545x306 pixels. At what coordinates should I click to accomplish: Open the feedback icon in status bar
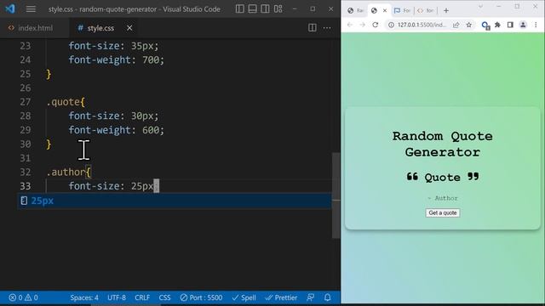pyautogui.click(x=310, y=297)
